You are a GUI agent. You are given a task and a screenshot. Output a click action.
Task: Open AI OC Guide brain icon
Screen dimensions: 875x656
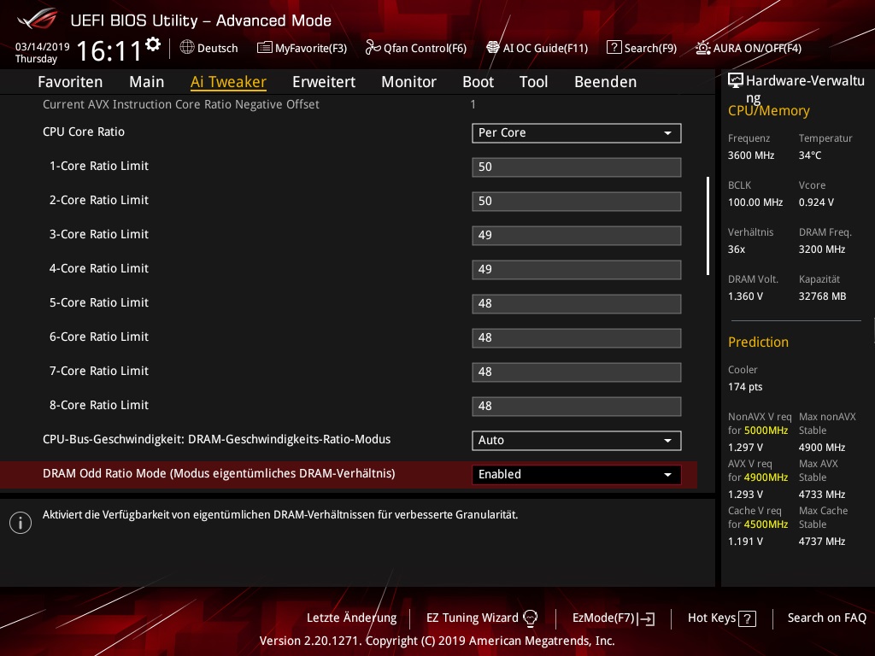point(493,48)
